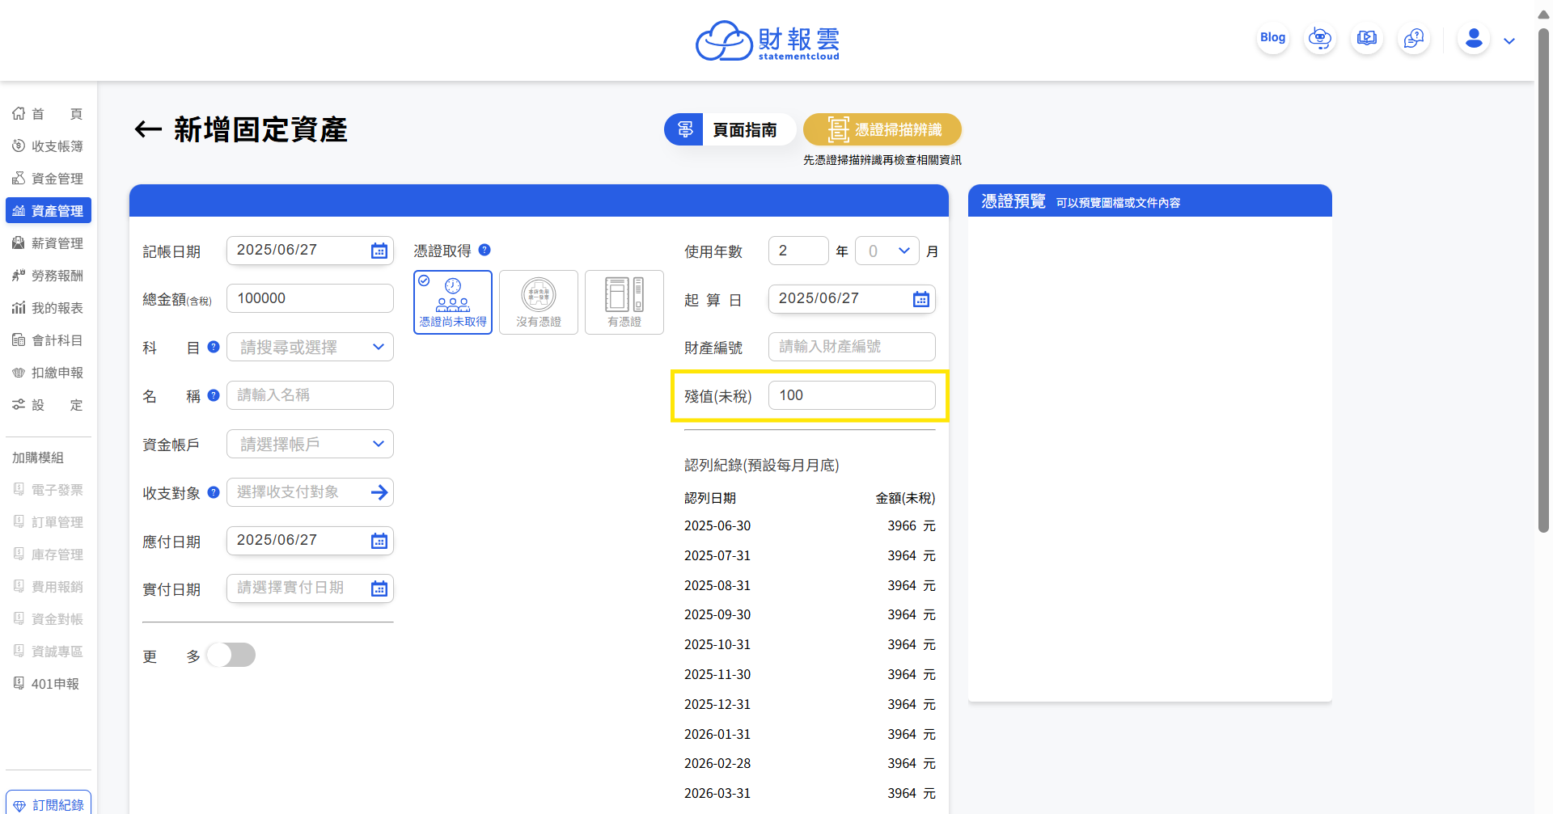1553x814 pixels.
Task: Open calendar picker for 記帳日期
Action: coord(379,251)
